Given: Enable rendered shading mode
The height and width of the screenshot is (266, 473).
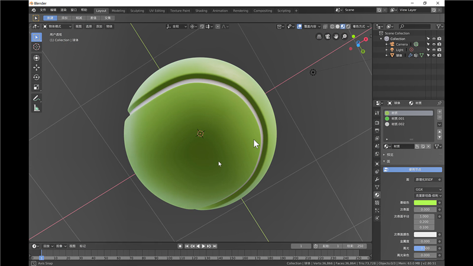Looking at the screenshot, I should [348, 27].
